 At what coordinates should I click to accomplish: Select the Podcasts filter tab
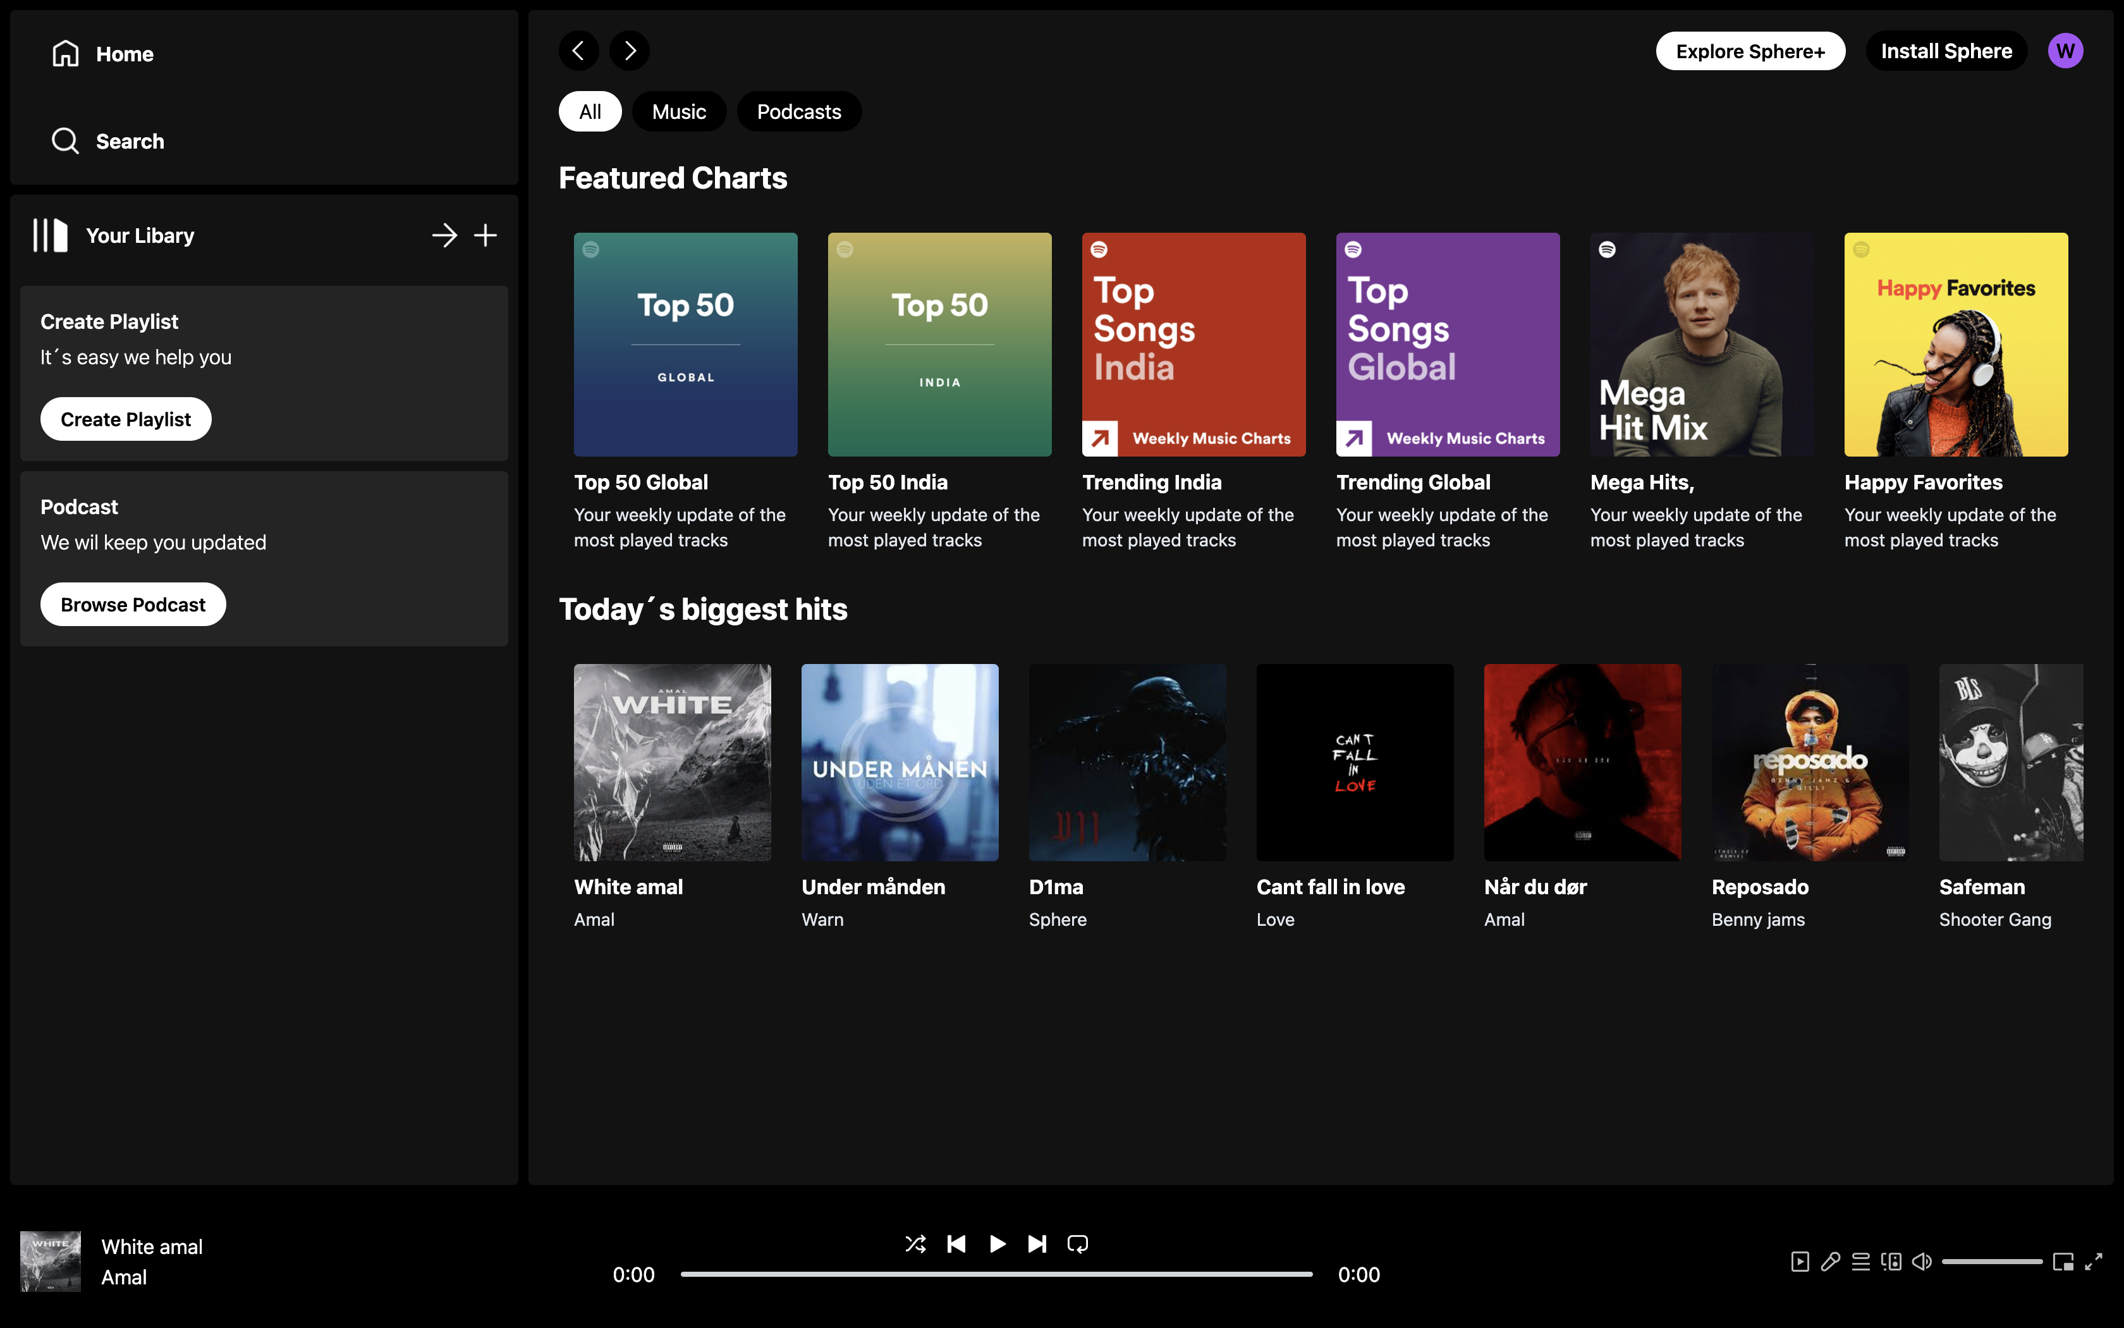798,111
